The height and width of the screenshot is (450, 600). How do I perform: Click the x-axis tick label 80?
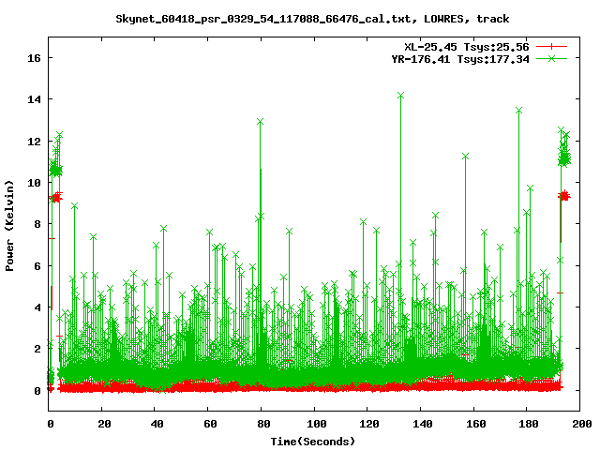[263, 424]
